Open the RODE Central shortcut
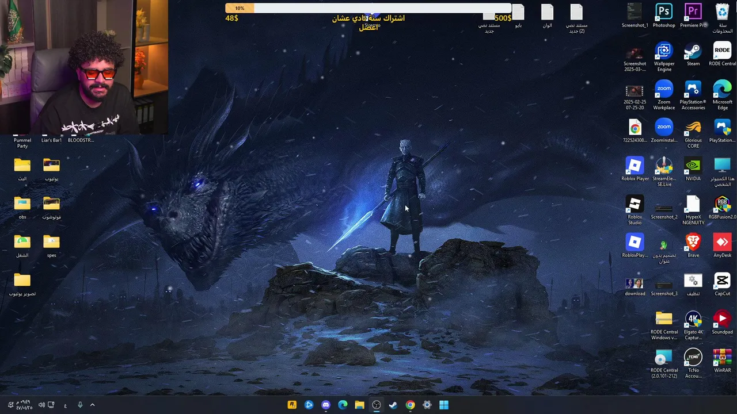 click(x=722, y=53)
